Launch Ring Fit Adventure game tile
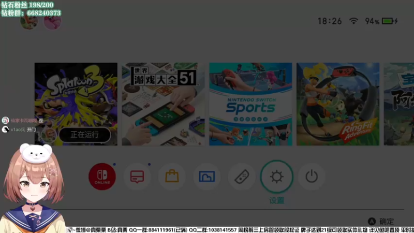 pos(338,104)
